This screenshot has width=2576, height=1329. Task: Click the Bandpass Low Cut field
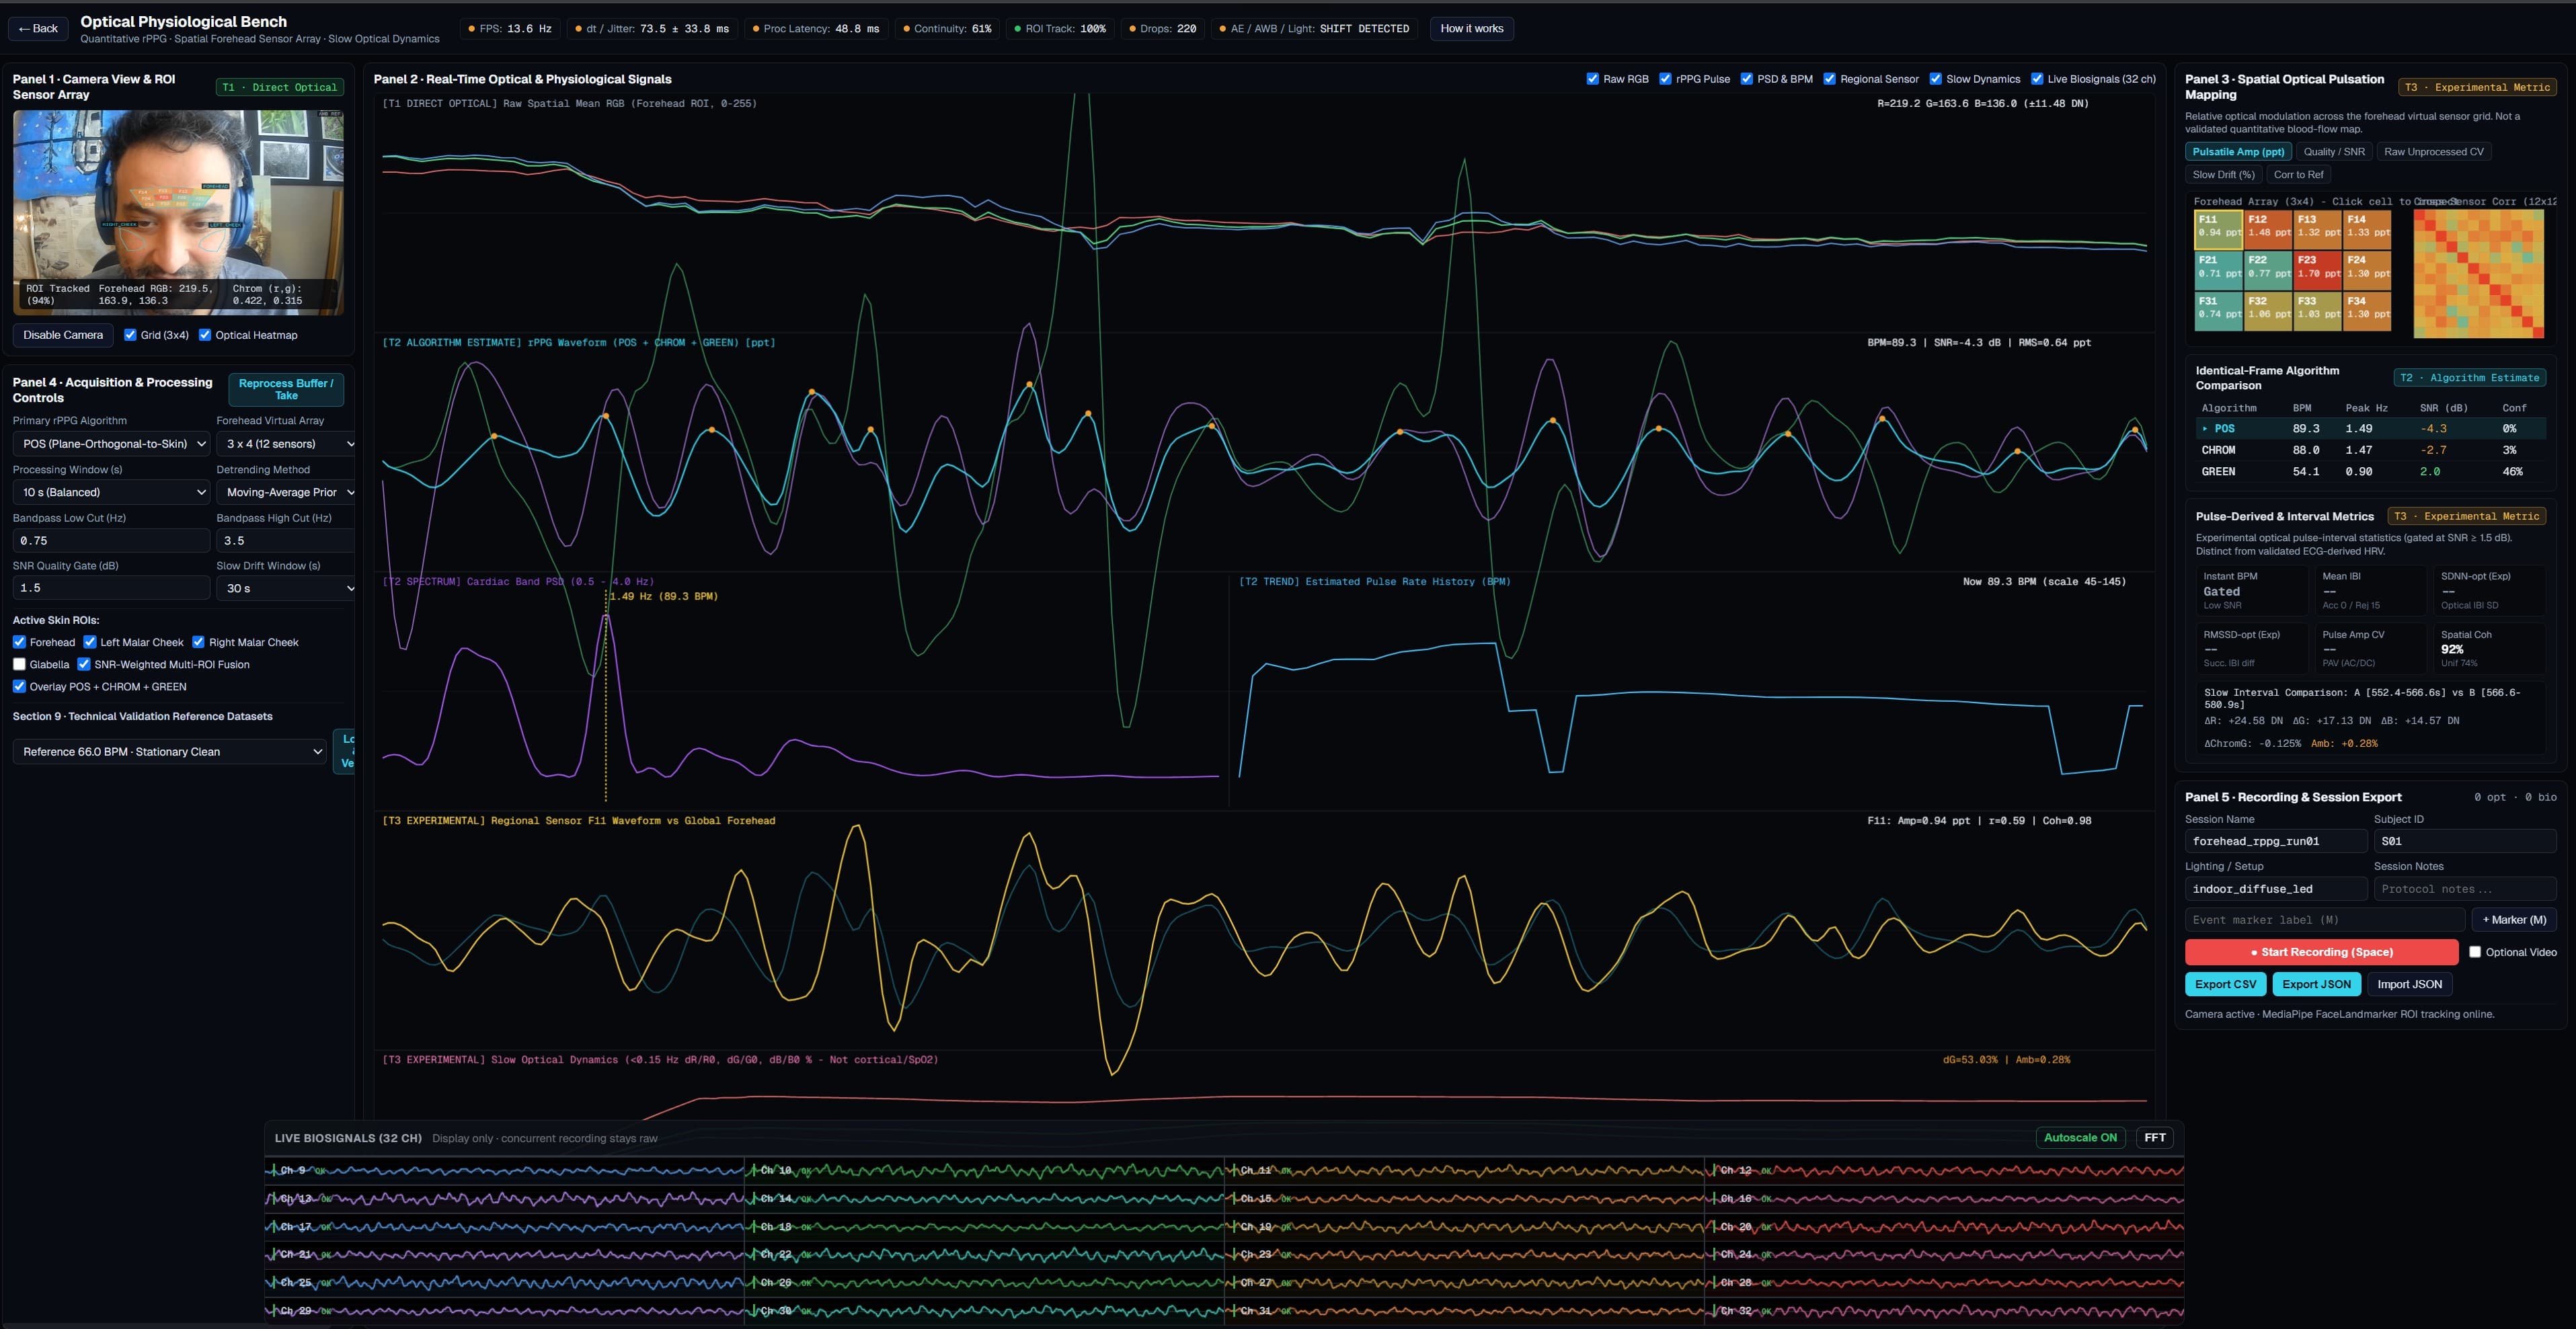(x=111, y=540)
